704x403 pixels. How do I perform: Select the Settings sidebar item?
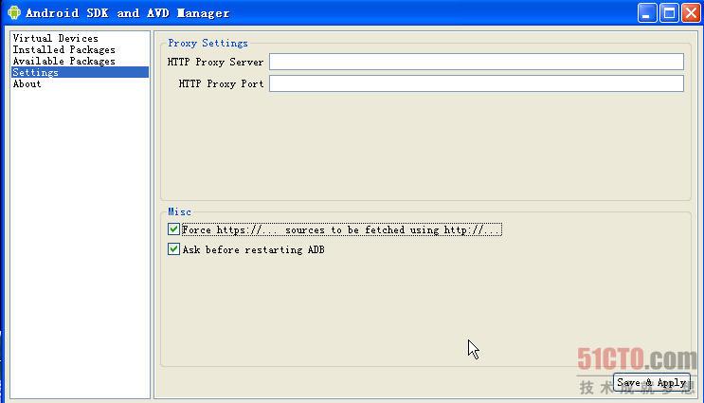(80, 72)
